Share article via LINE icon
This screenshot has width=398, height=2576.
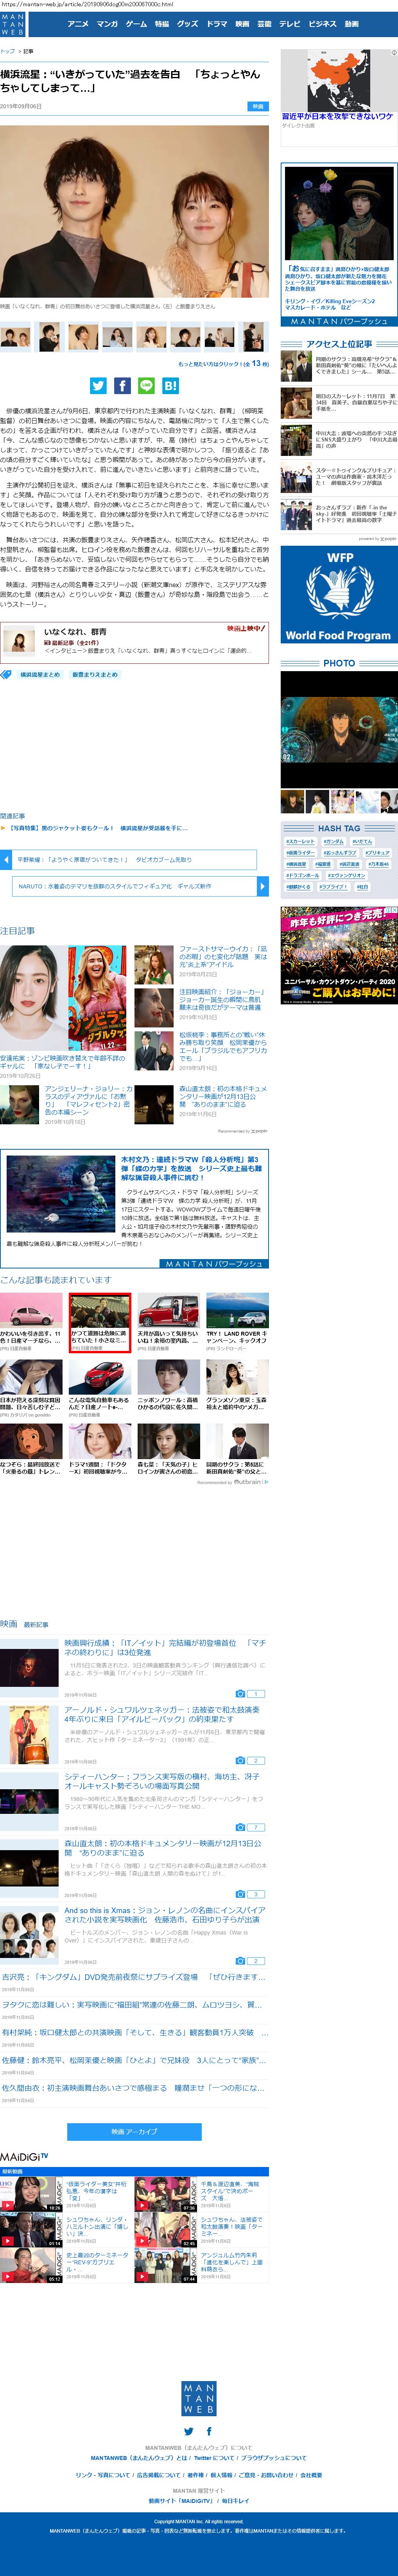point(146,385)
